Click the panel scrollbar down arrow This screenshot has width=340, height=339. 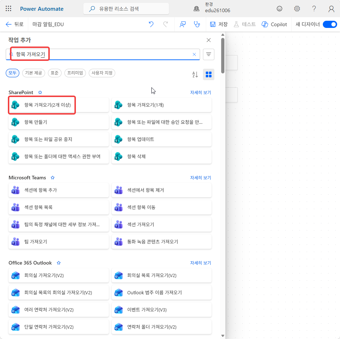coord(223,336)
